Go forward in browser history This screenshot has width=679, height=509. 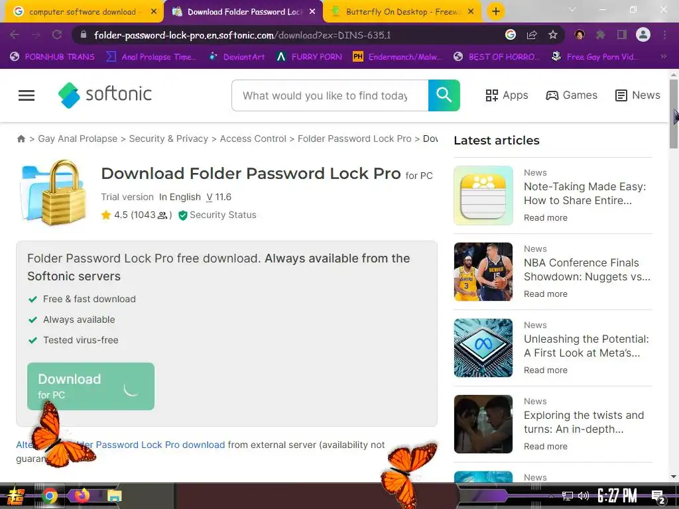pos(36,34)
